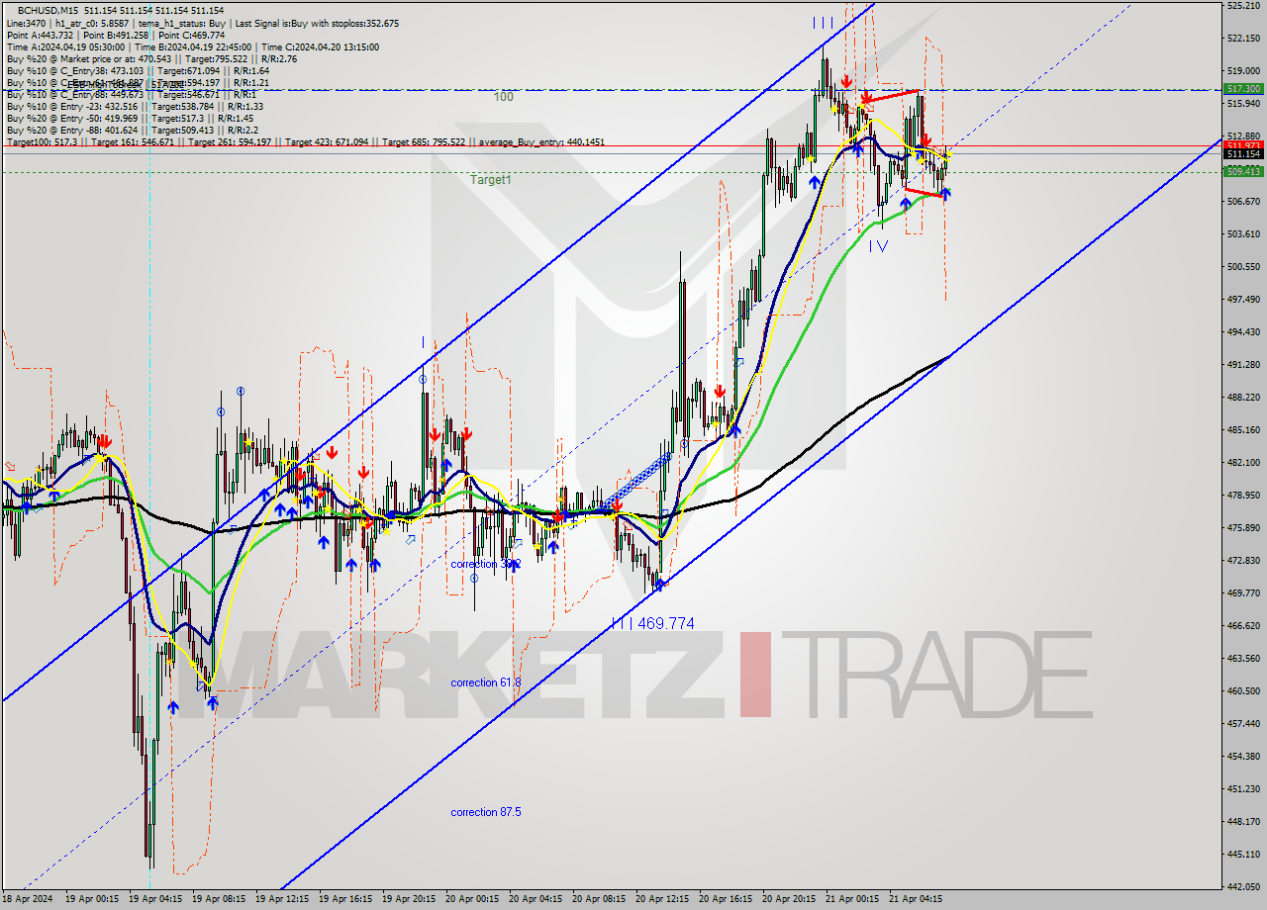
Task: Click the 478.950 price axis label
Action: coord(1242,496)
